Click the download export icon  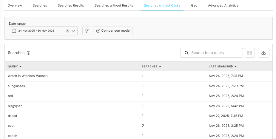click(263, 53)
